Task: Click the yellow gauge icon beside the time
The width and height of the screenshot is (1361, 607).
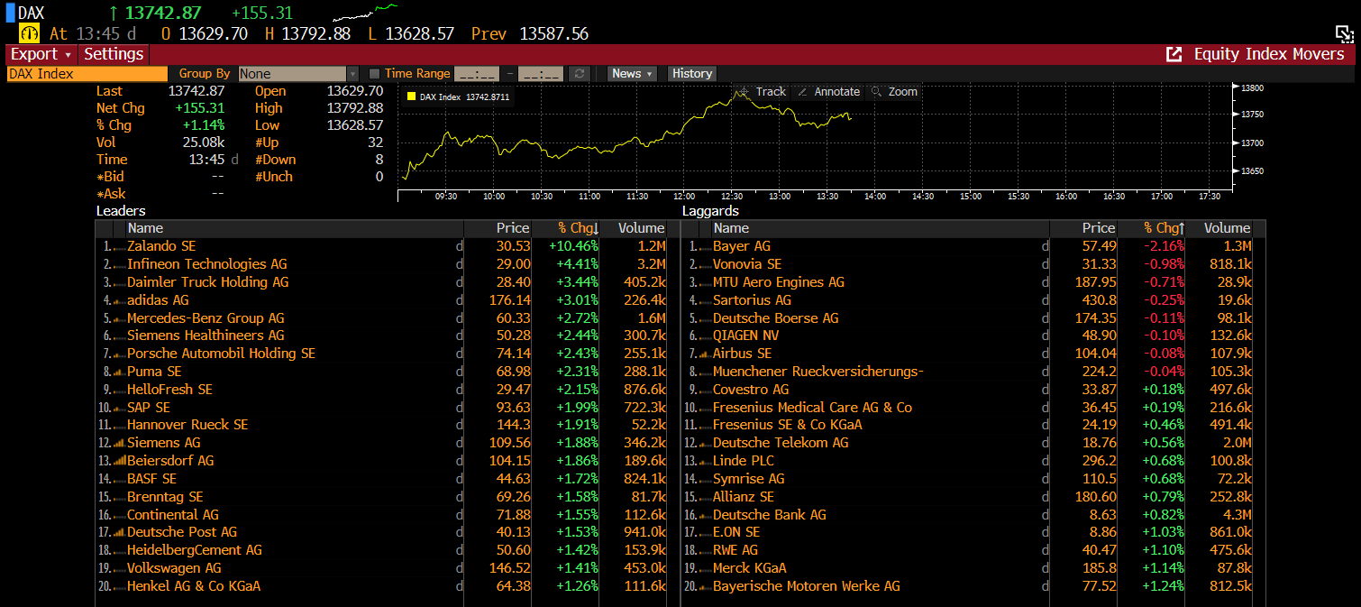Action: pyautogui.click(x=30, y=33)
